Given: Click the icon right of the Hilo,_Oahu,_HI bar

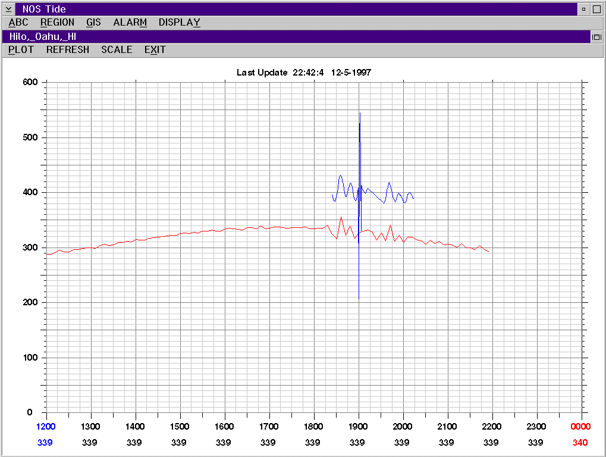Looking at the screenshot, I should (596, 37).
